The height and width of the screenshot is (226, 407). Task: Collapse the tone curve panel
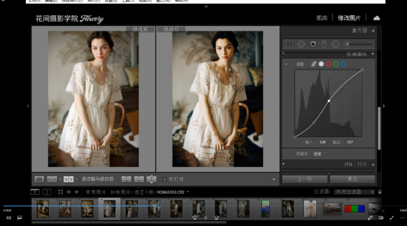click(x=373, y=54)
